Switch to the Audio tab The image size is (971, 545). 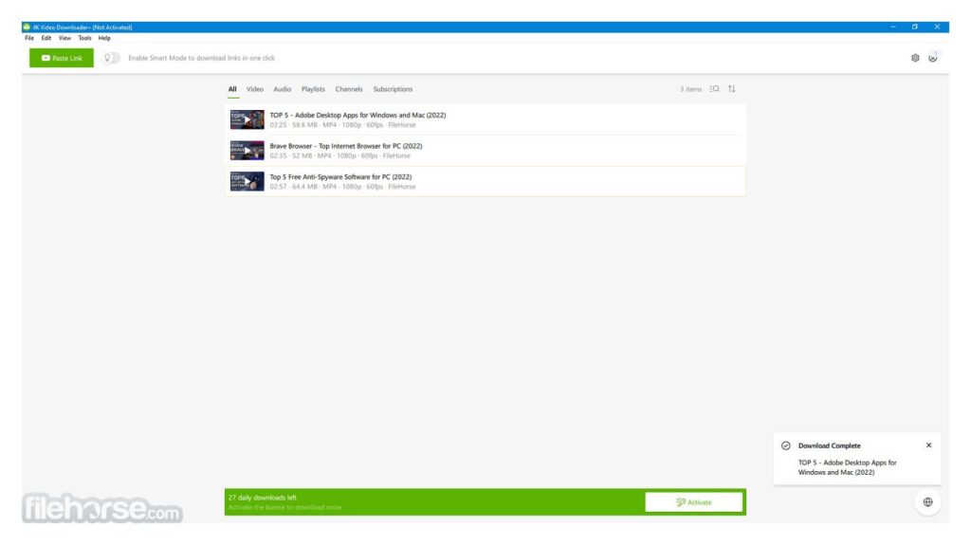point(282,89)
